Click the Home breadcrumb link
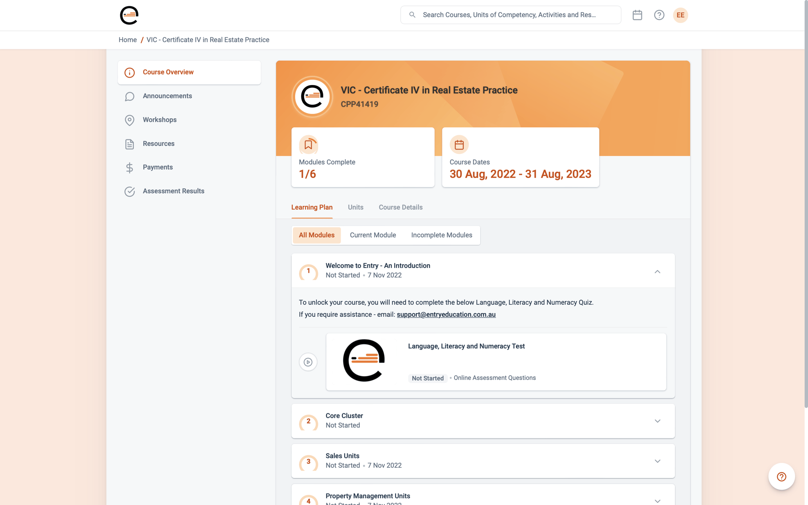Viewport: 808px width, 505px height. point(128,40)
